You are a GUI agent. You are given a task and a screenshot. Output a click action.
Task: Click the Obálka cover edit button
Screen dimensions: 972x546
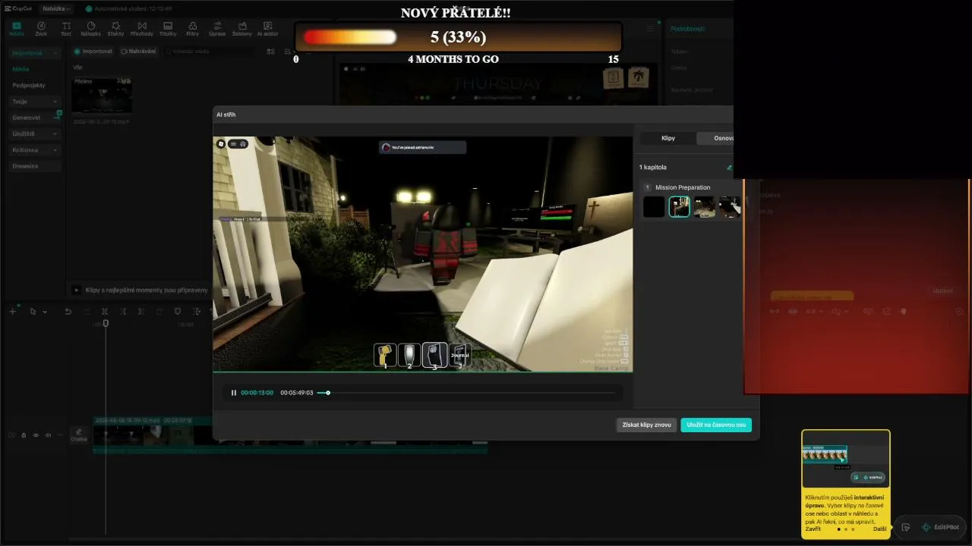78,435
